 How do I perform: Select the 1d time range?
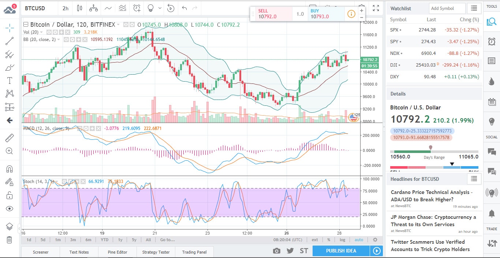coord(29,240)
